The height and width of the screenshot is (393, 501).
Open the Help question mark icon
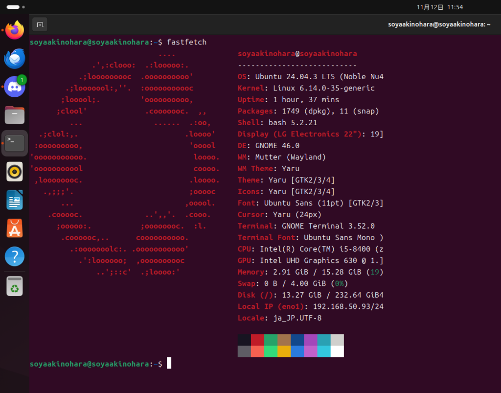pyautogui.click(x=15, y=257)
